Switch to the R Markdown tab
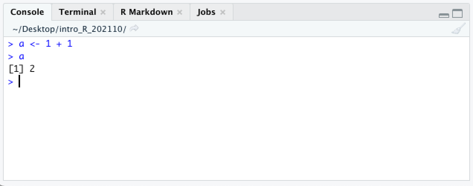 pyautogui.click(x=147, y=12)
